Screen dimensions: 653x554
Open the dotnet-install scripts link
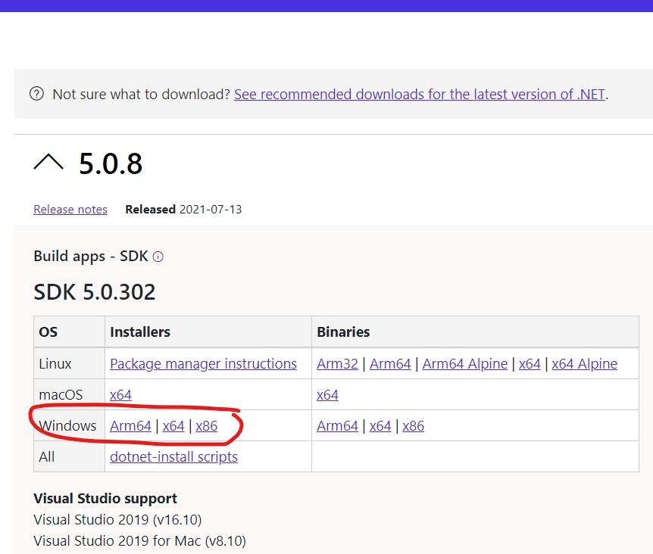[x=173, y=456]
